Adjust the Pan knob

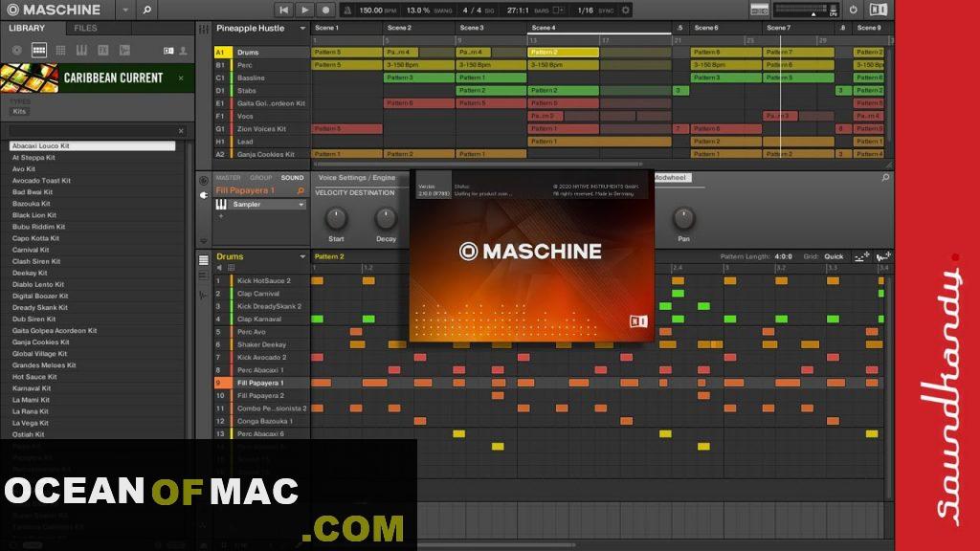pos(683,219)
